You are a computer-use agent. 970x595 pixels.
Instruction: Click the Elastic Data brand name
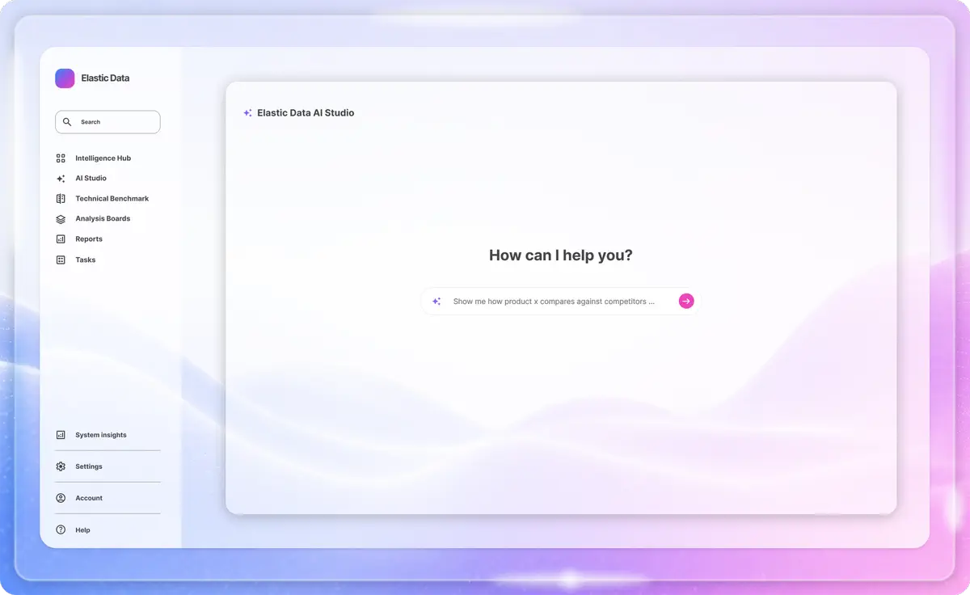[x=105, y=78]
